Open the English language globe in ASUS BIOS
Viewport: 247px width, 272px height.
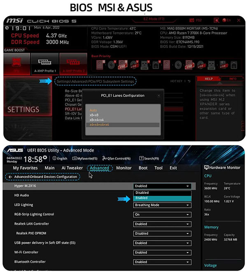(54, 158)
